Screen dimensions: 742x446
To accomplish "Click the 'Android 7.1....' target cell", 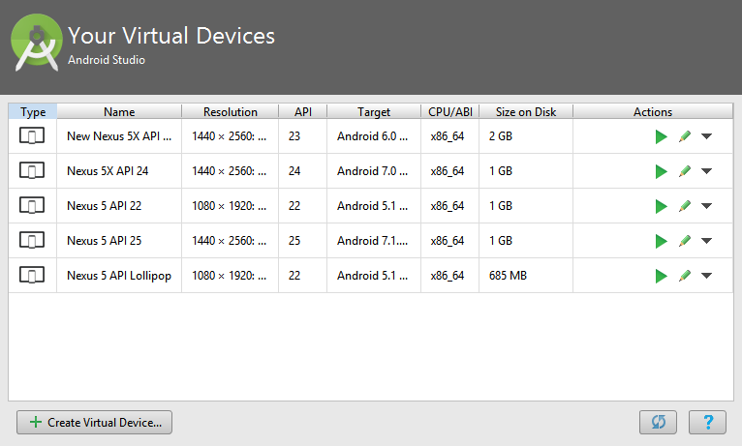I will [x=374, y=241].
